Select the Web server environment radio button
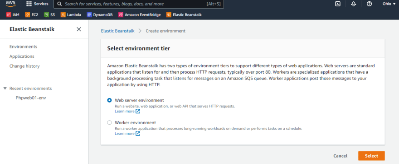The image size is (399, 164). click(109, 100)
